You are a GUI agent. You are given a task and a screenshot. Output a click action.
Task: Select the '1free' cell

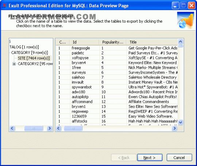[x=76, y=67]
